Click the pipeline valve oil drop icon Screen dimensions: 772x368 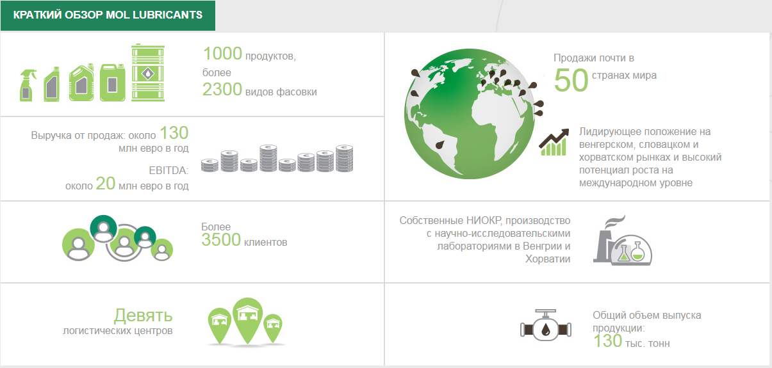pyautogui.click(x=545, y=326)
